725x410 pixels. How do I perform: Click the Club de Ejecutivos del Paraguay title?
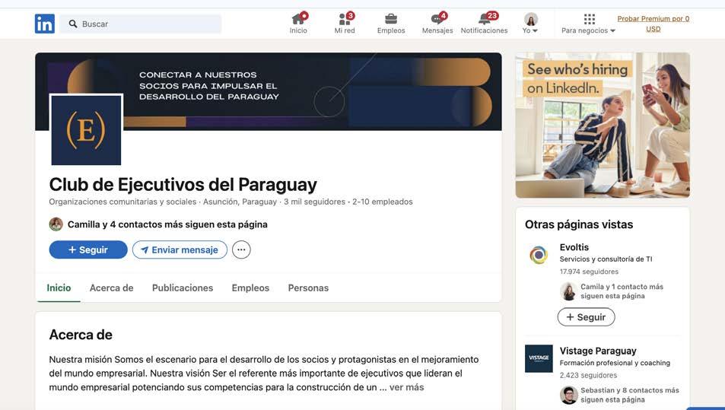click(x=183, y=184)
